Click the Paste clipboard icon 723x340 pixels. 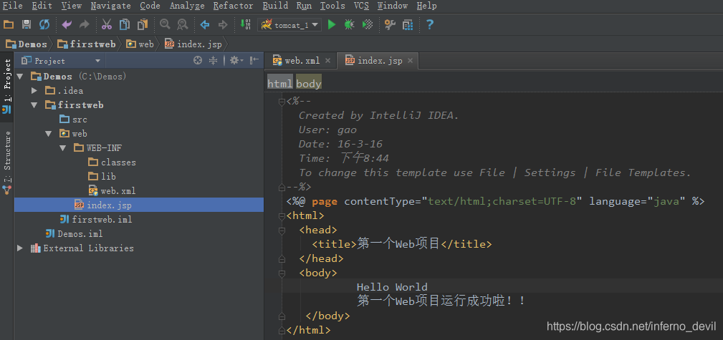143,25
